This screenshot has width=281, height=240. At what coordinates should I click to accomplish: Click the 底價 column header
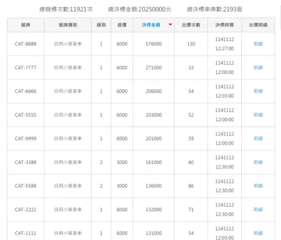click(122, 25)
